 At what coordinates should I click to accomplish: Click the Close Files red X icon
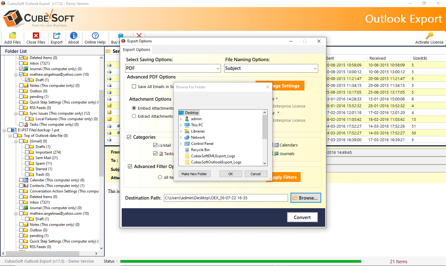36,36
